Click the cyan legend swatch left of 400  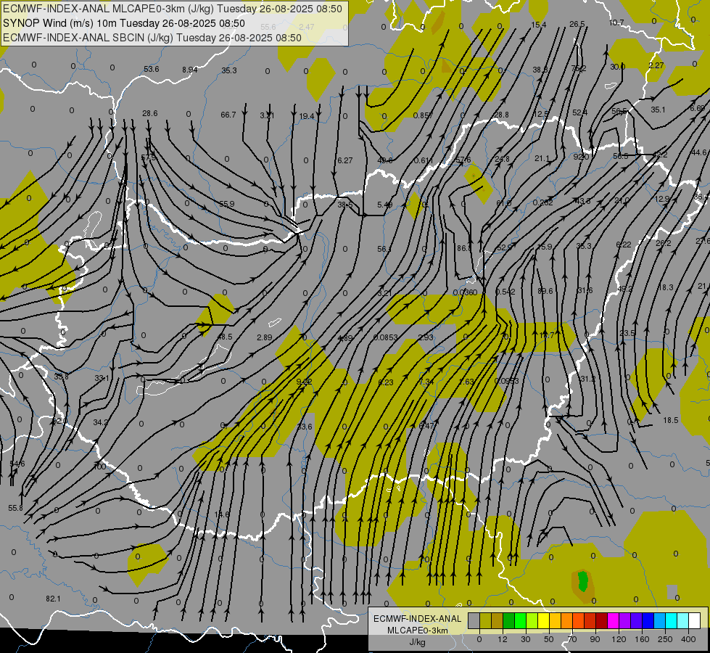(672, 620)
